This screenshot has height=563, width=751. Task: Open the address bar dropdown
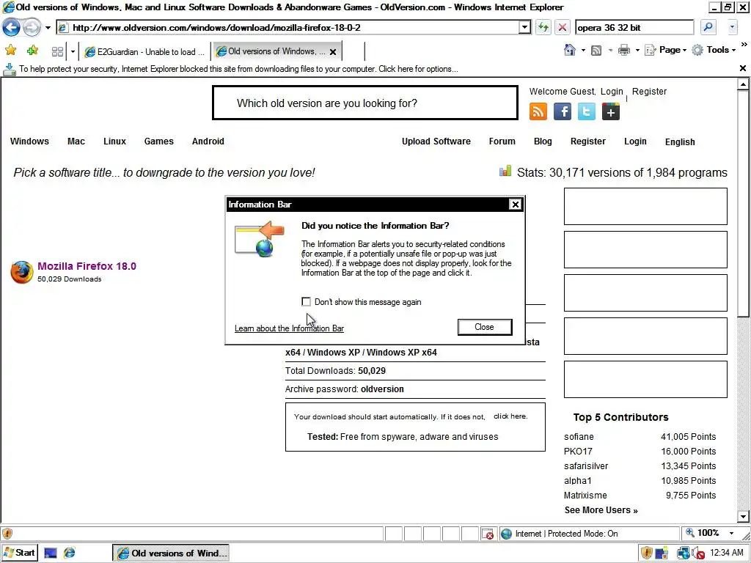click(x=524, y=27)
